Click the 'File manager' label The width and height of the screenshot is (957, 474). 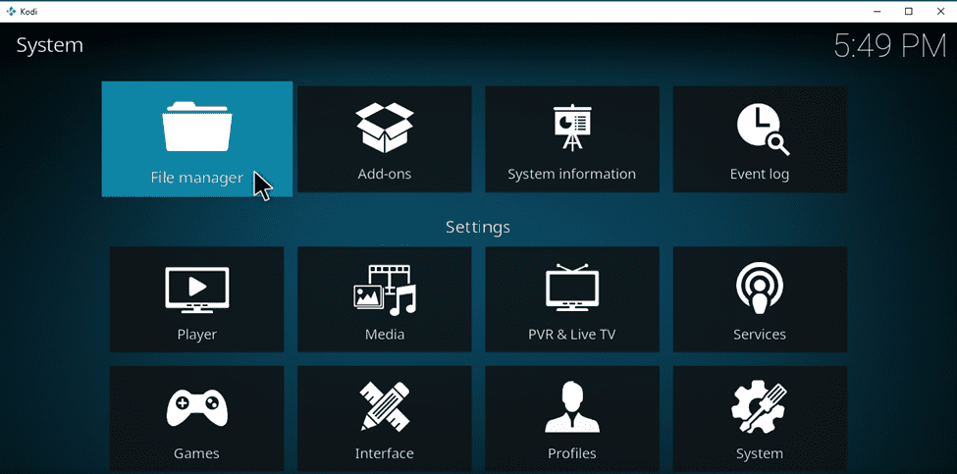196,179
